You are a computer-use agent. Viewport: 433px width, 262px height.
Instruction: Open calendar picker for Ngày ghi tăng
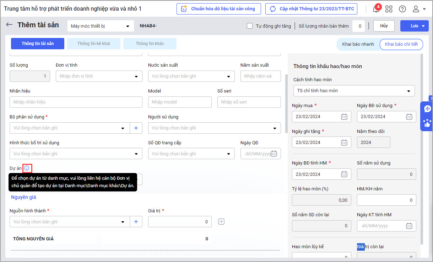coord(344,143)
